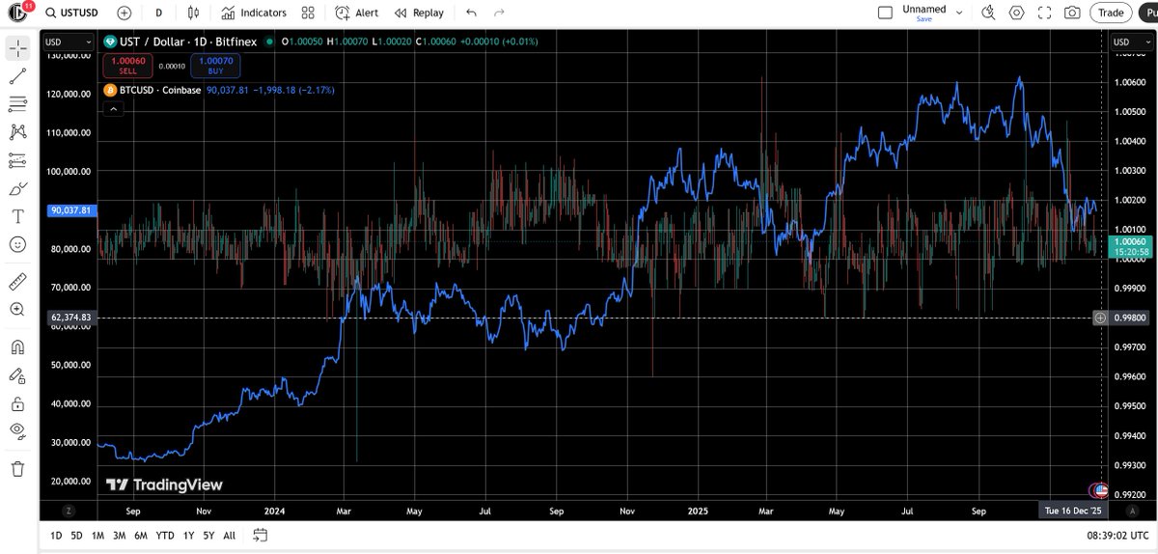Open the Trade panel
The height and width of the screenshot is (554, 1158).
[1111, 13]
